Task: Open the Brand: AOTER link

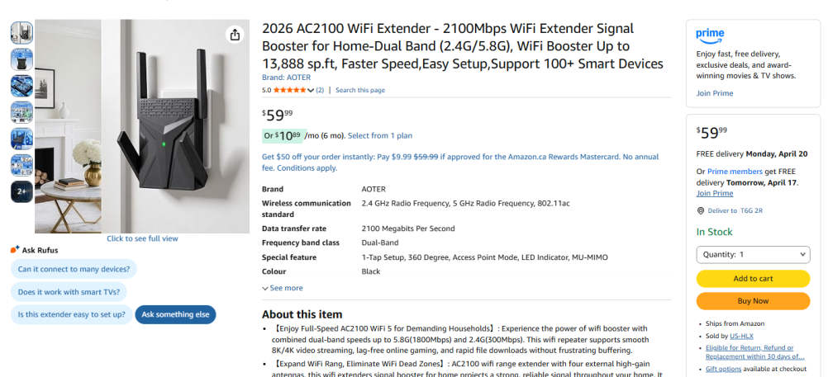Action: [287, 78]
